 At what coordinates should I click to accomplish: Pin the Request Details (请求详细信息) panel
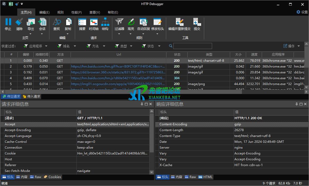point(142,104)
